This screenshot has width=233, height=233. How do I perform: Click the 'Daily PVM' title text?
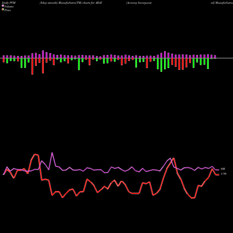click(x=9, y=3)
